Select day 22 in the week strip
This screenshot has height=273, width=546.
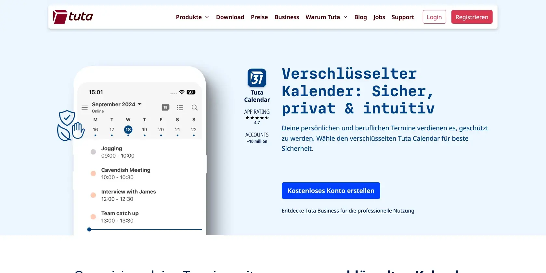click(194, 130)
